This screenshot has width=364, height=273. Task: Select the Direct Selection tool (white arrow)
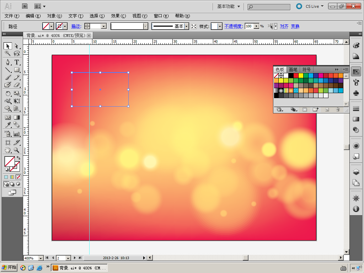click(16, 46)
